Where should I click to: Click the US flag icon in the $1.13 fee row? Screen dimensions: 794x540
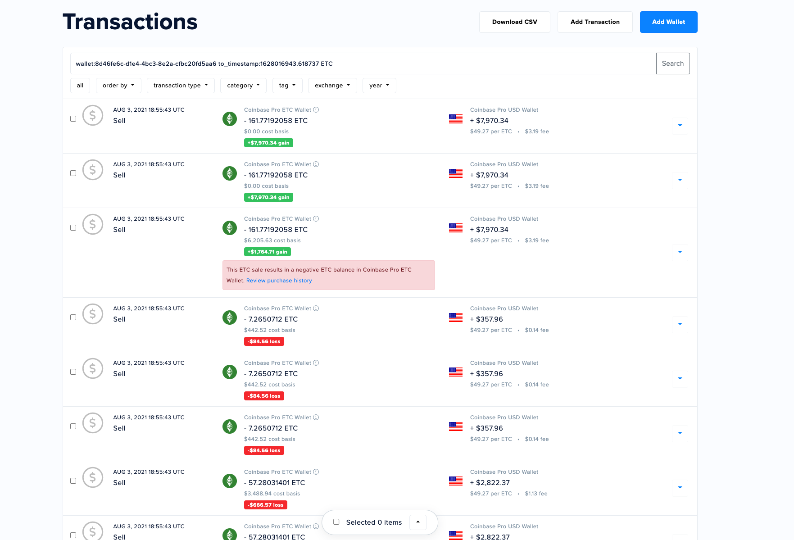pos(456,481)
